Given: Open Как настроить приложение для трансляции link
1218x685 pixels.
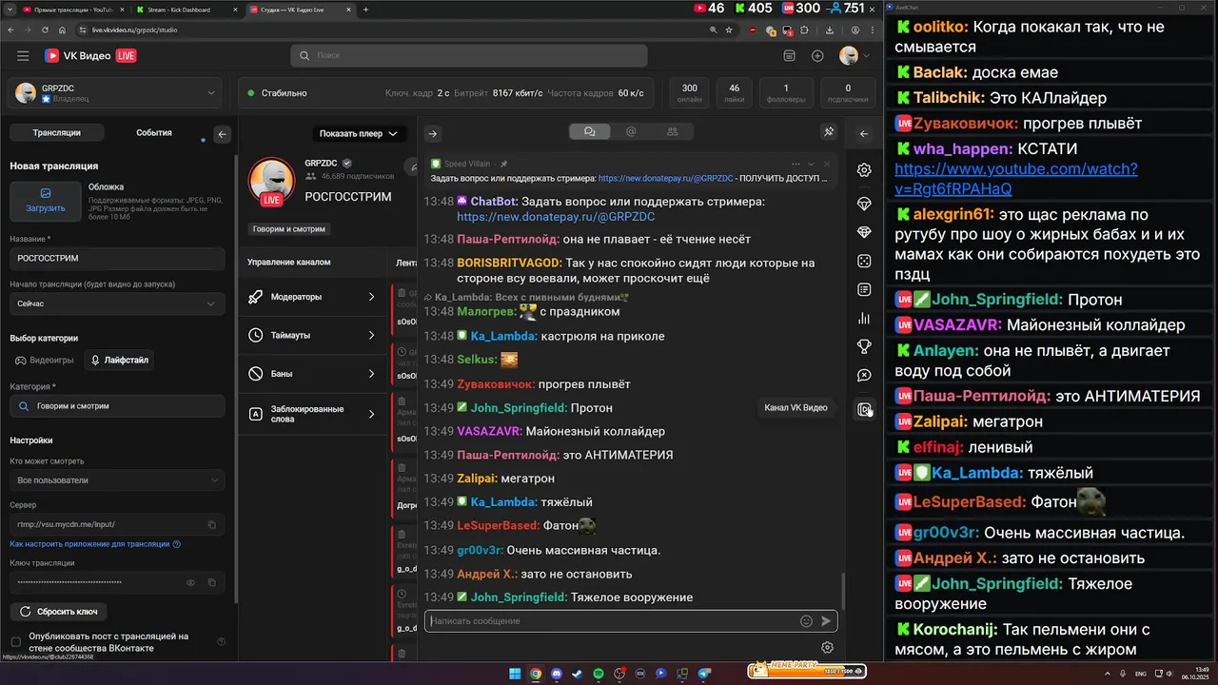Looking at the screenshot, I should [x=94, y=544].
